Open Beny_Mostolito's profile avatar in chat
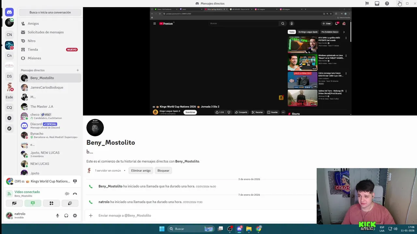The height and width of the screenshot is (234, 417). pos(95,127)
